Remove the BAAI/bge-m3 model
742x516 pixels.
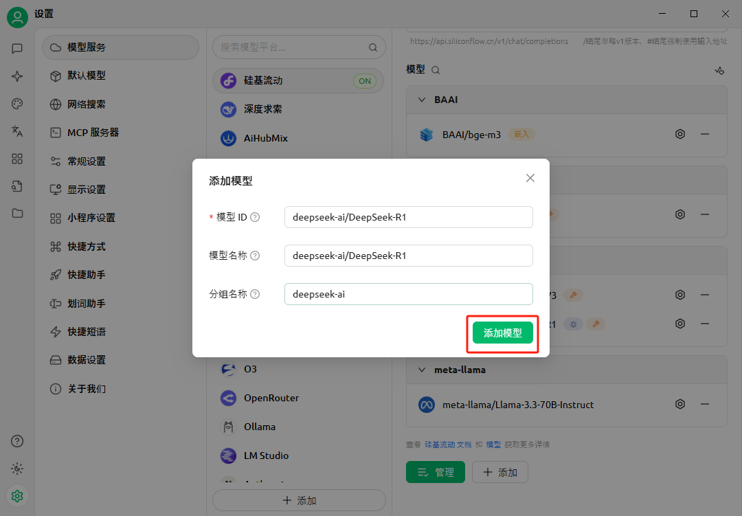pyautogui.click(x=705, y=134)
